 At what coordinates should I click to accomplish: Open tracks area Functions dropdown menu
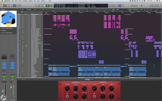pos(29,9)
